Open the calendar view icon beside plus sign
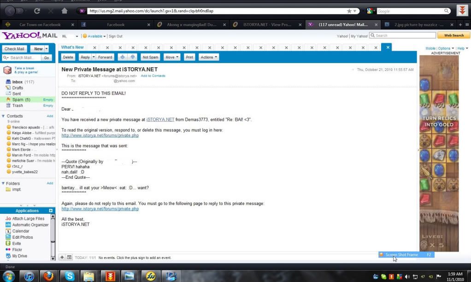 tap(69, 258)
